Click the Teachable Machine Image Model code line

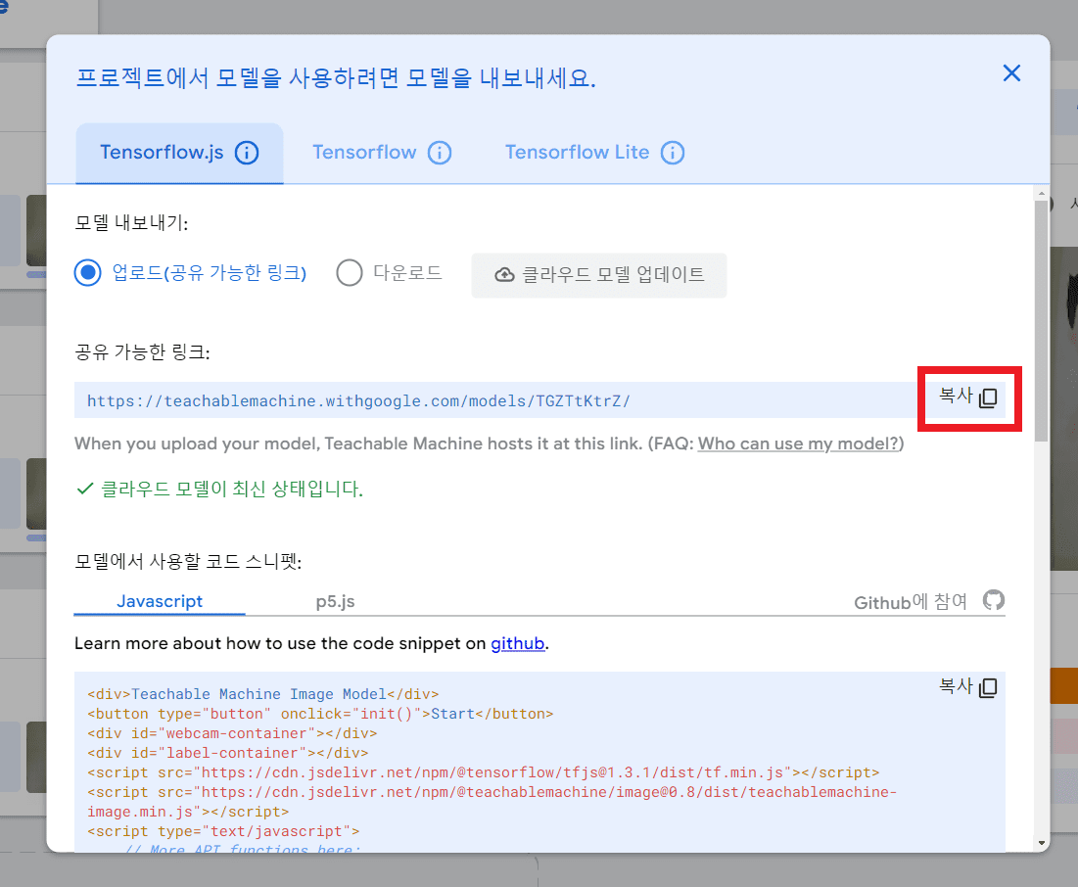[x=262, y=694]
